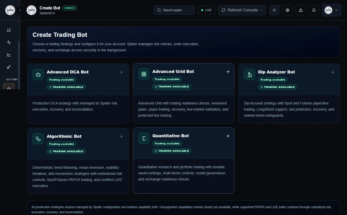Open the user account avatar dropdown
Image resolution: width=347 pixels, height=215 pixels.
331,10
